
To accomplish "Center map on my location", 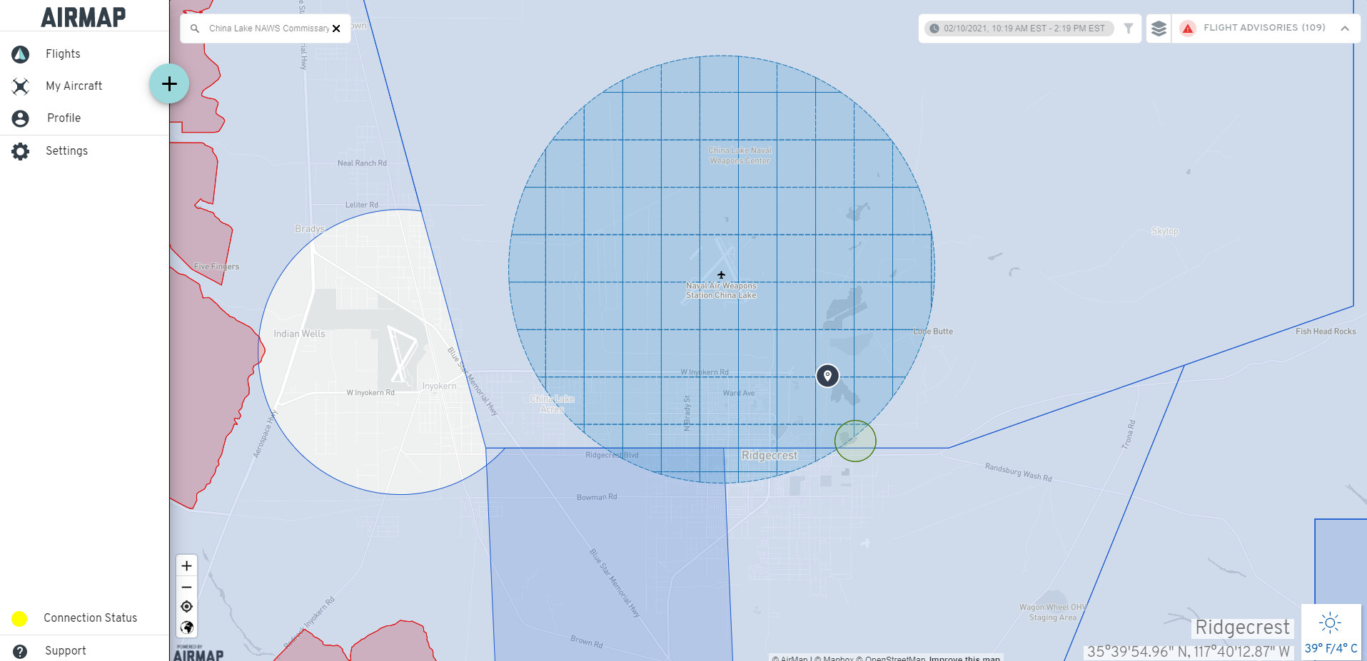I will click(x=186, y=607).
